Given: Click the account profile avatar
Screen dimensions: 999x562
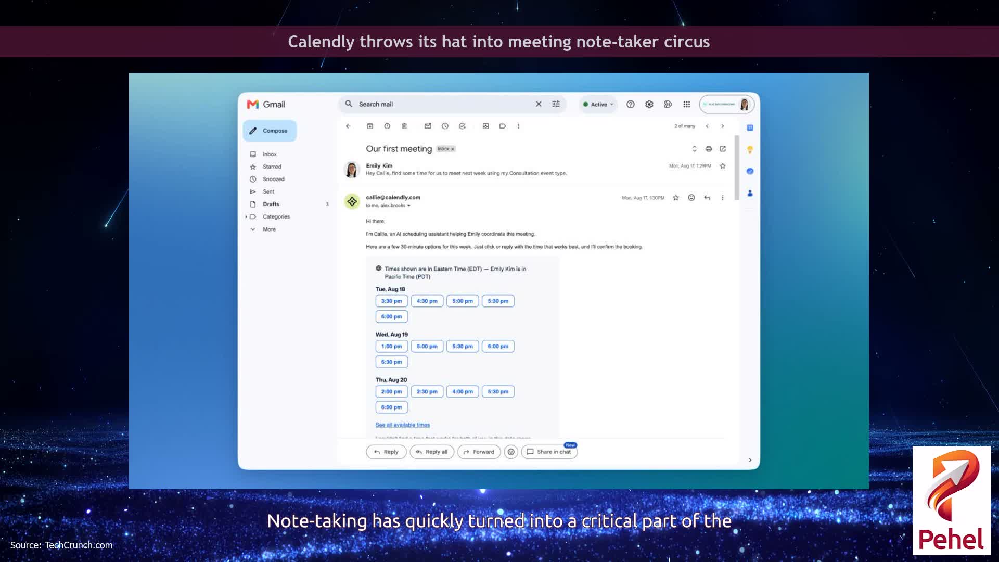Looking at the screenshot, I should pyautogui.click(x=744, y=104).
